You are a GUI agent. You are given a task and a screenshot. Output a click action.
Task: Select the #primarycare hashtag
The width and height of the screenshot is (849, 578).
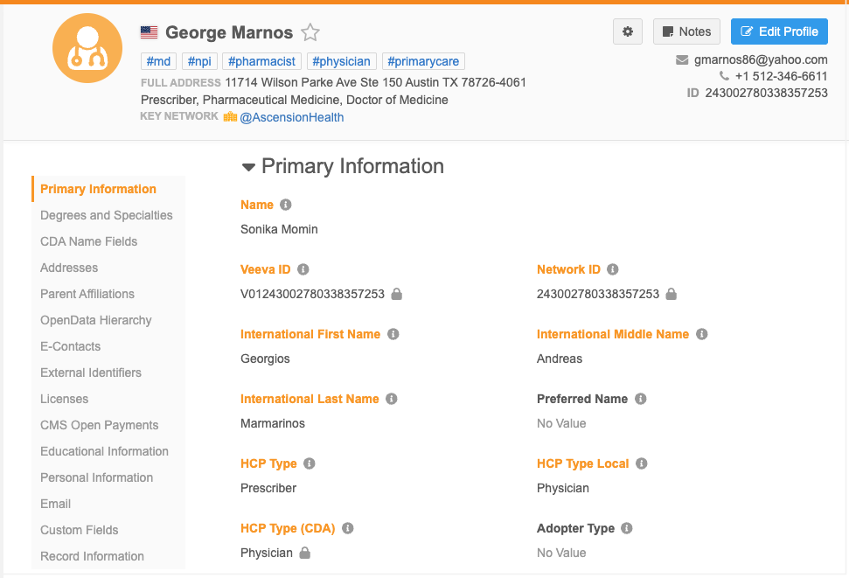422,61
